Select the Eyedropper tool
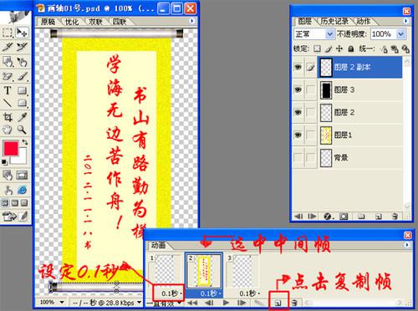This screenshot has height=311, width=418. 23,117
